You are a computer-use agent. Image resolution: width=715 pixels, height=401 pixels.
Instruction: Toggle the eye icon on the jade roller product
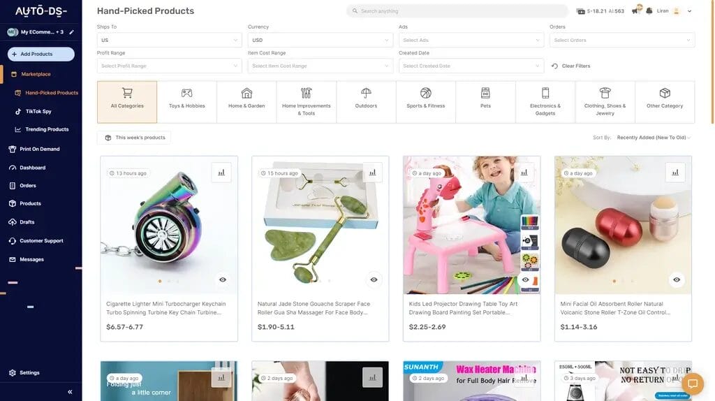(x=374, y=279)
